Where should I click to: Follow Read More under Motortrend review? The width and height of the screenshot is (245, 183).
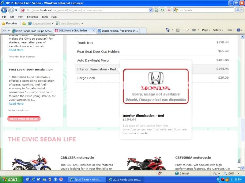click(16, 104)
